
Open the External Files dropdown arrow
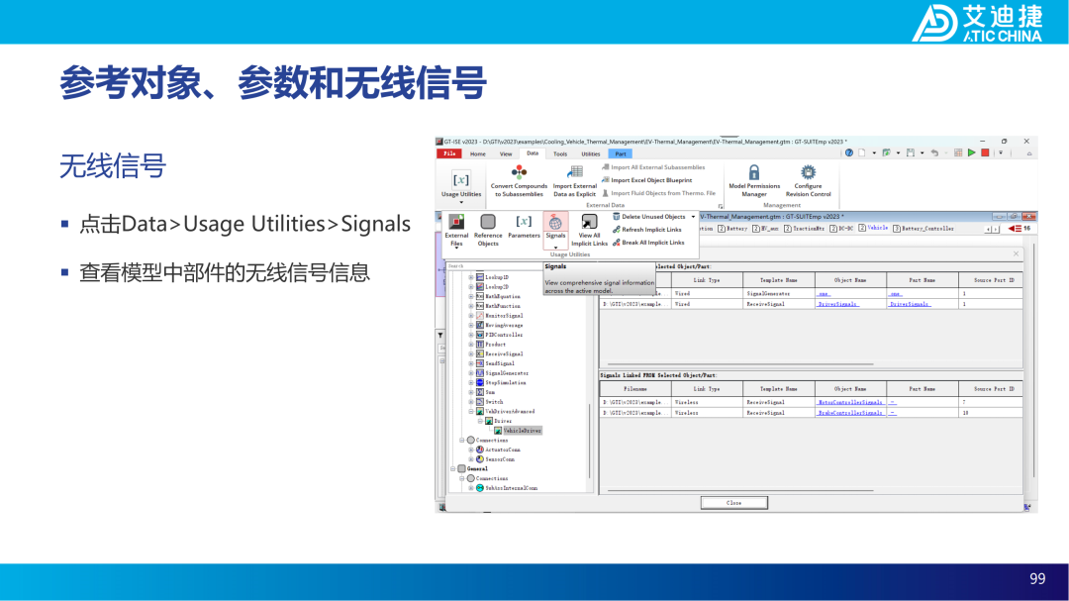(x=456, y=249)
